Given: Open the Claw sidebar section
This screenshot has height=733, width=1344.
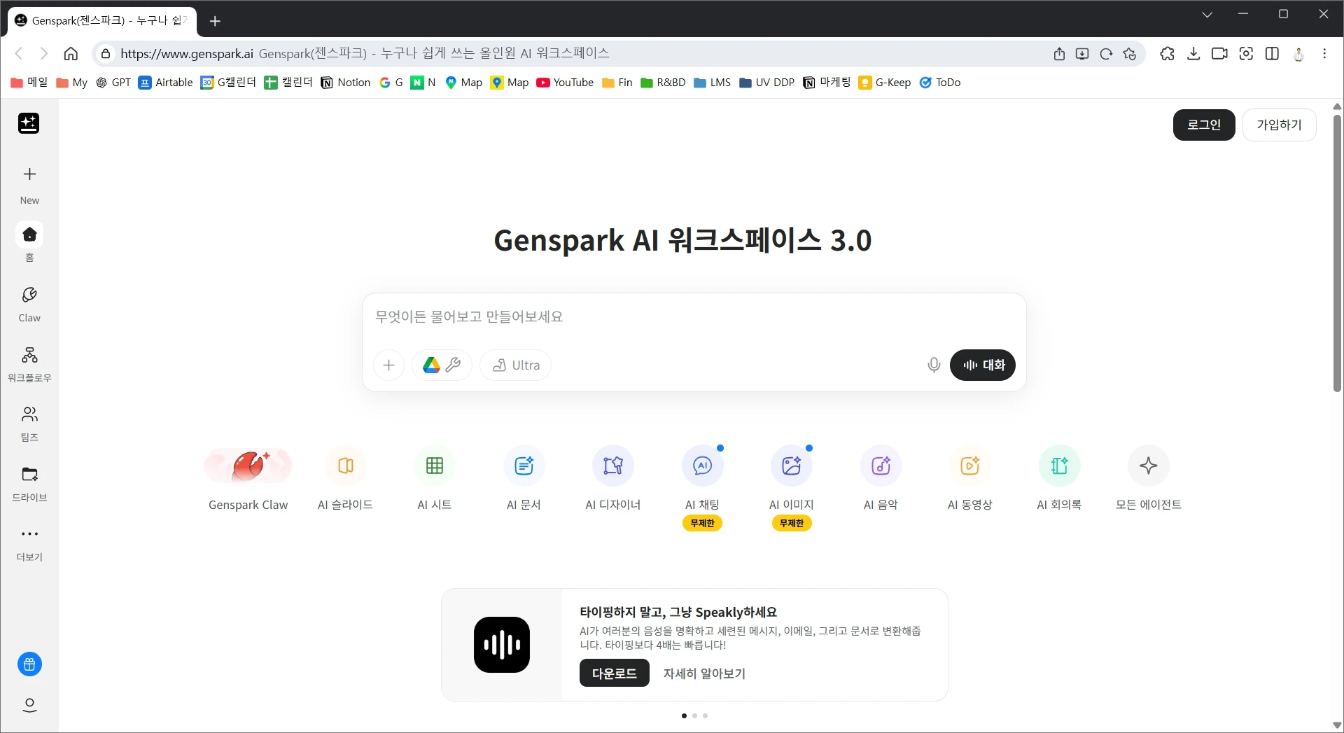Looking at the screenshot, I should pyautogui.click(x=29, y=304).
